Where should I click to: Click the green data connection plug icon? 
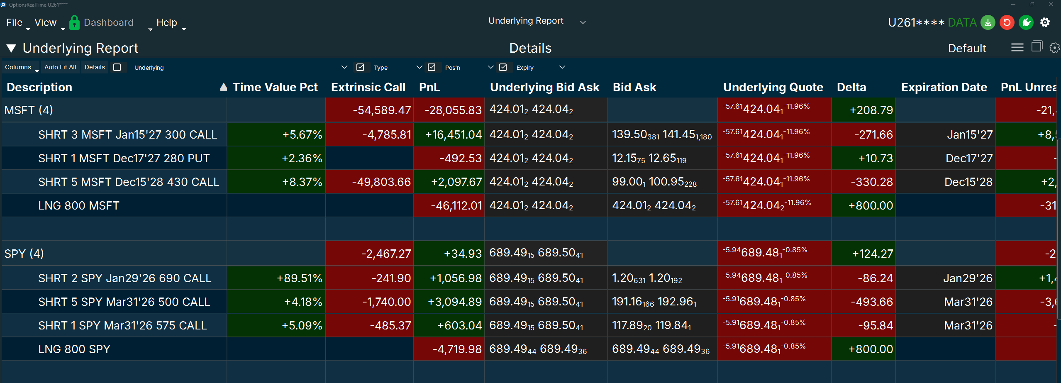point(1026,22)
